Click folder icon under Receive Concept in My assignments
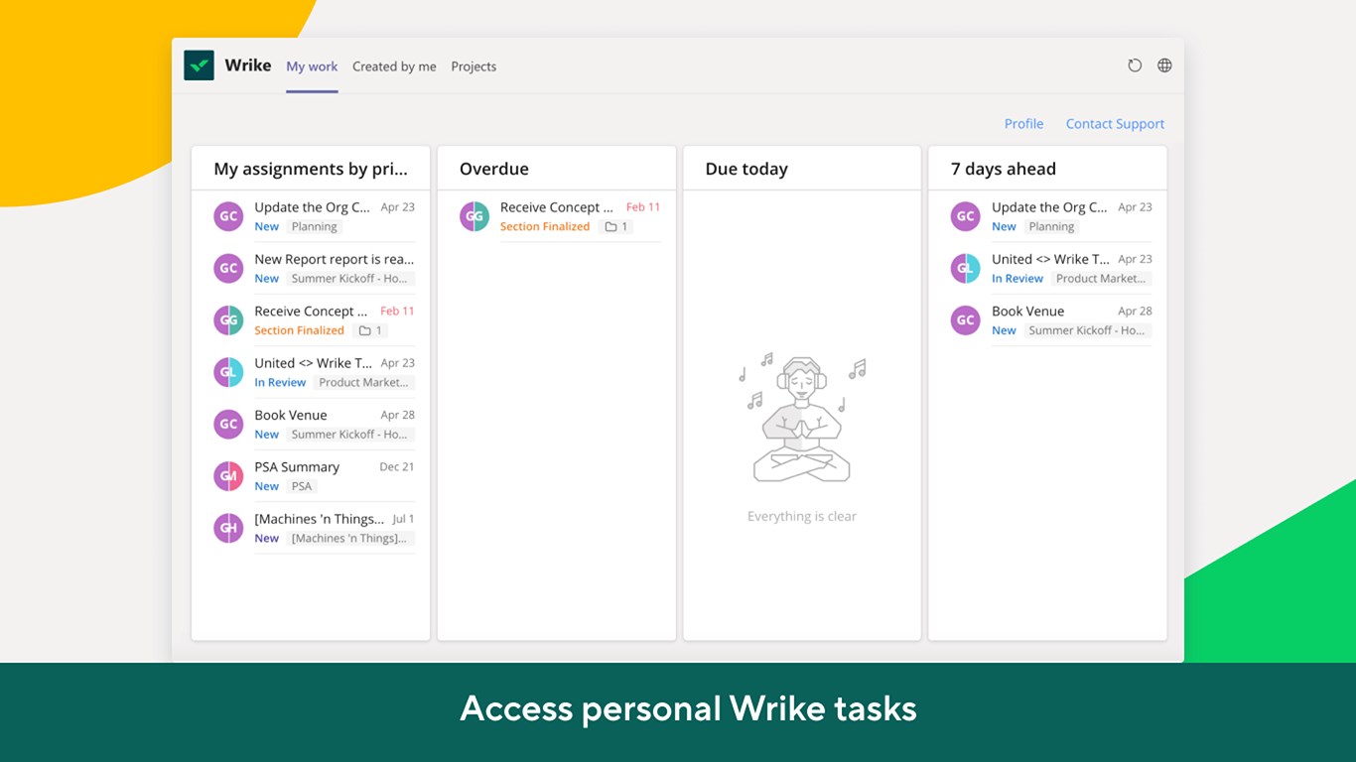This screenshot has height=762, width=1356. tap(364, 330)
